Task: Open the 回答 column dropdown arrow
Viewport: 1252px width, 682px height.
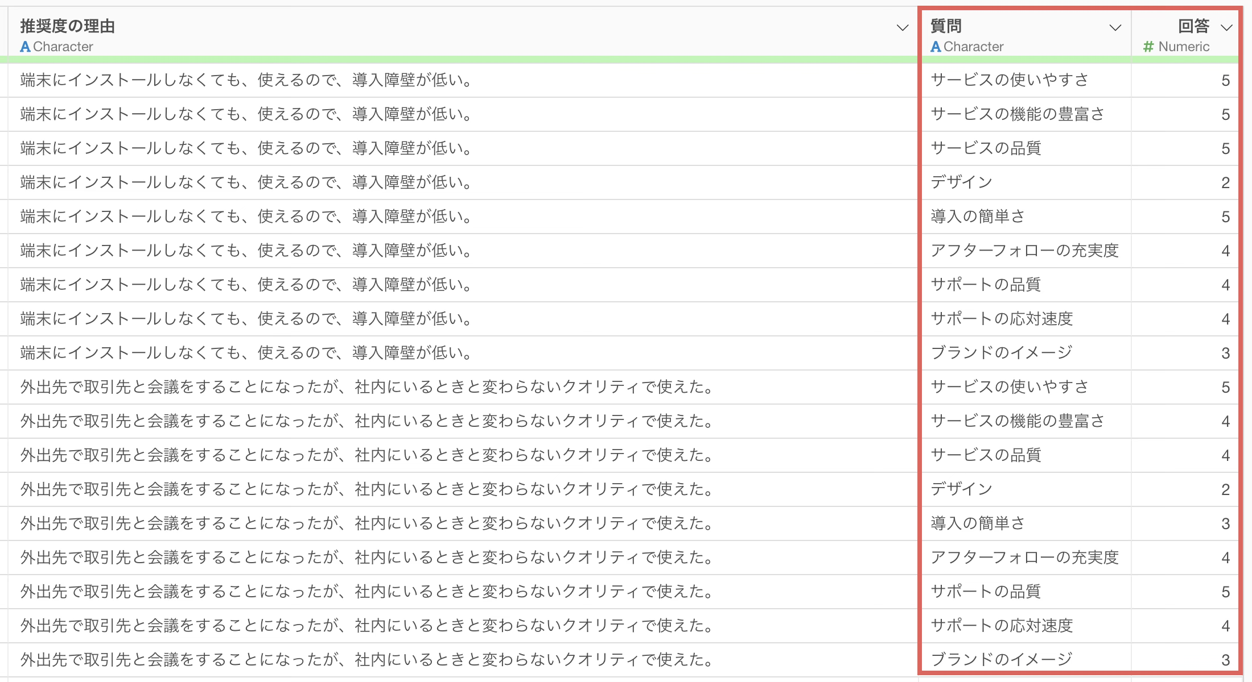Action: point(1226,28)
